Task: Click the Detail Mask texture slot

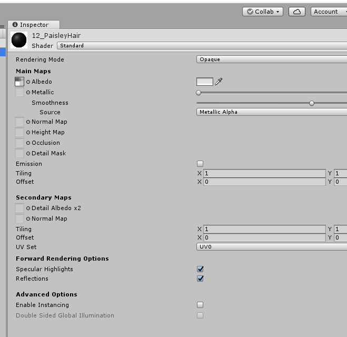Action: click(x=19, y=153)
